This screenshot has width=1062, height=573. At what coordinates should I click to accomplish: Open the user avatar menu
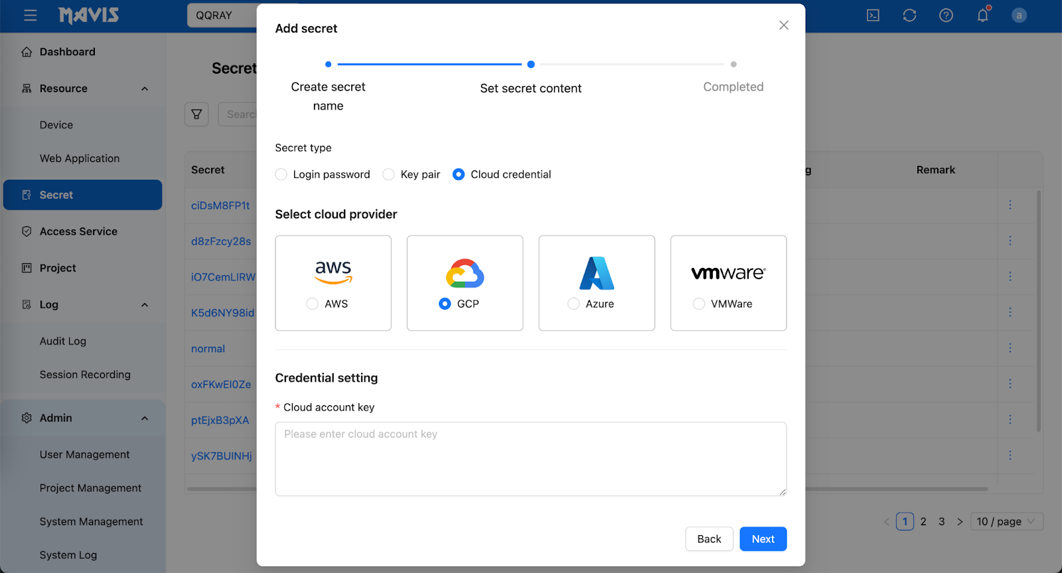1019,15
